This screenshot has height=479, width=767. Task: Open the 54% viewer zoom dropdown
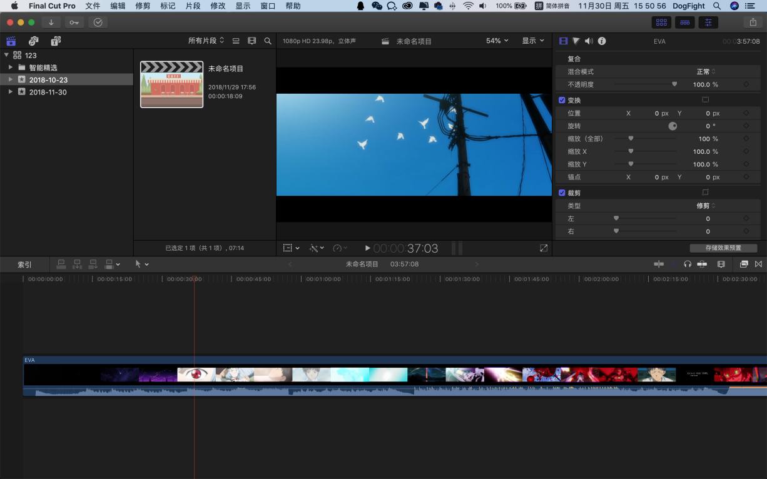pyautogui.click(x=497, y=41)
